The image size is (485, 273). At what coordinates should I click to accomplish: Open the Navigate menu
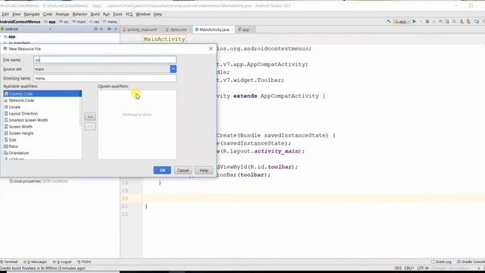pos(32,14)
